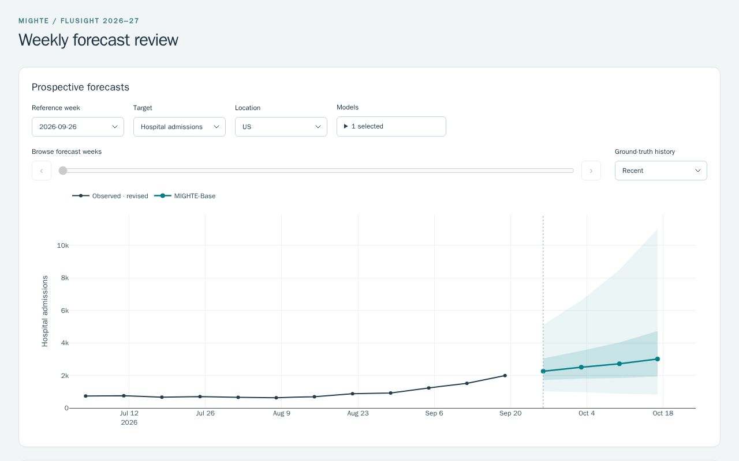739x461 pixels.
Task: Click the '10k' y-axis tick label
Action: tap(63, 245)
